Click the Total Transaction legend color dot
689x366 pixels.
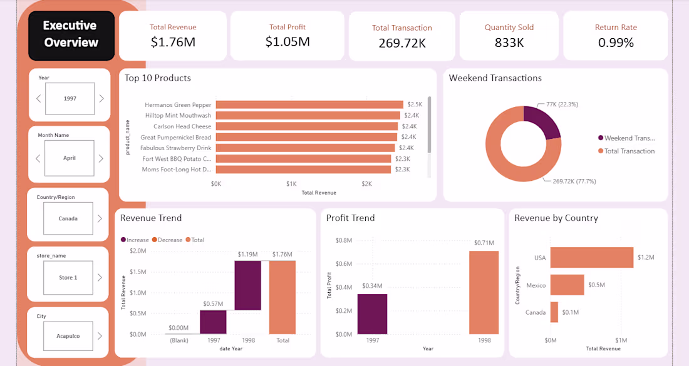click(x=601, y=151)
